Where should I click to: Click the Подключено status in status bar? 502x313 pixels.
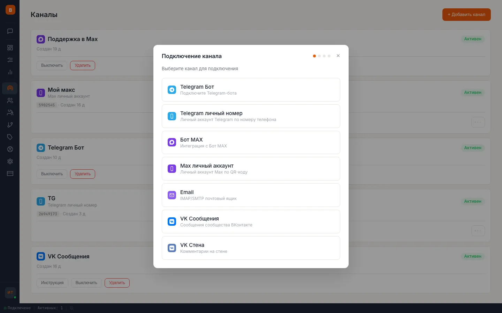pos(17,308)
